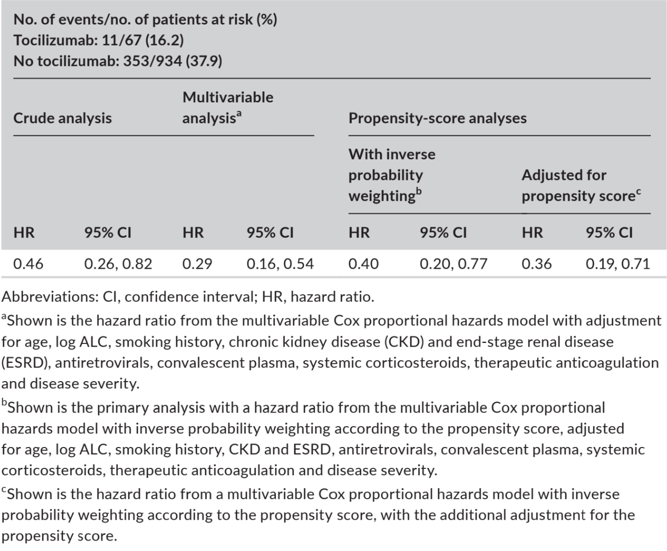Click the propensity-adjusted HR value 0.36
The width and height of the screenshot is (667, 551).
coord(537,264)
